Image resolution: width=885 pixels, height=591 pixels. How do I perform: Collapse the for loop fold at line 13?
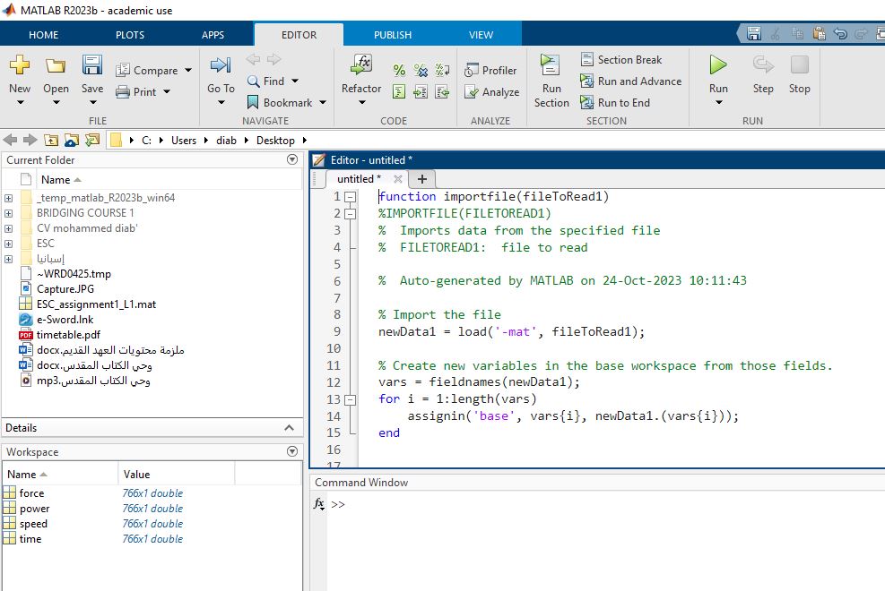coord(351,399)
